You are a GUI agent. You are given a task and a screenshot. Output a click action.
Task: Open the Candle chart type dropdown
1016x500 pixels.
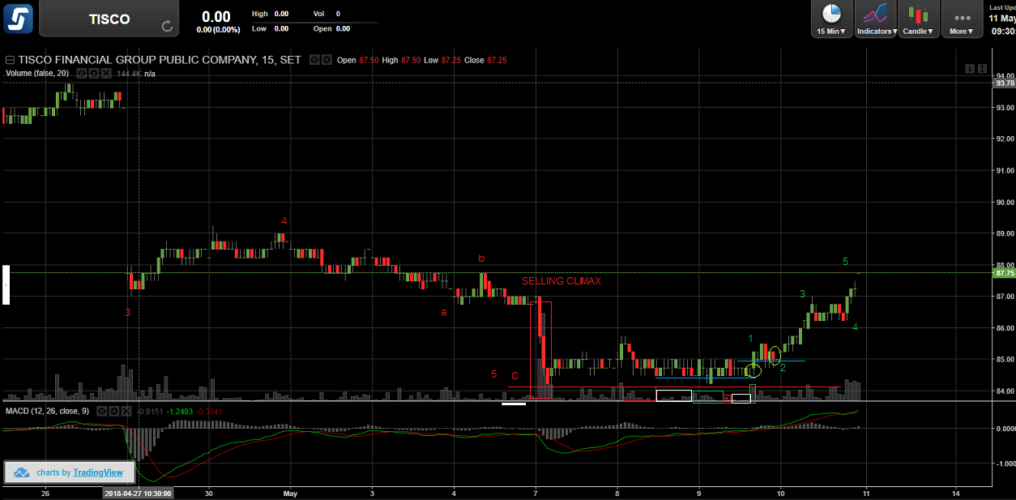pyautogui.click(x=919, y=19)
